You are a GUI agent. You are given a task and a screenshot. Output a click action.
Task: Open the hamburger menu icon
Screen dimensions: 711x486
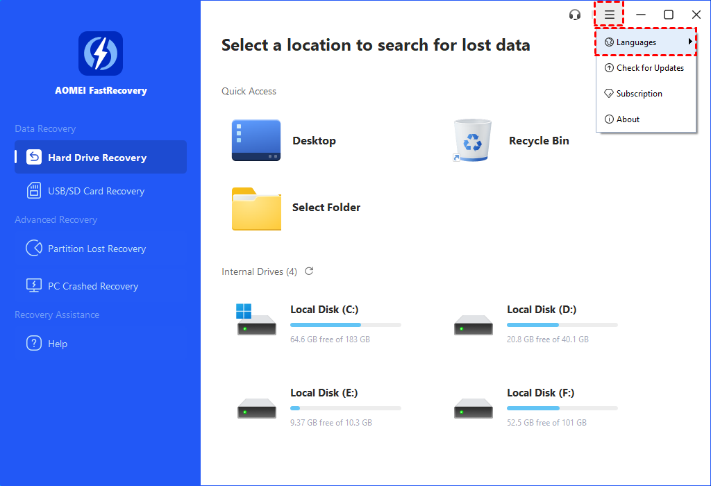click(609, 15)
